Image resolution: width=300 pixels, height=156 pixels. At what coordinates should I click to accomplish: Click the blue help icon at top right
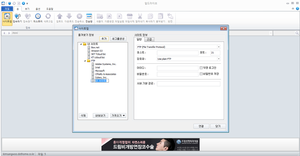tap(297, 9)
